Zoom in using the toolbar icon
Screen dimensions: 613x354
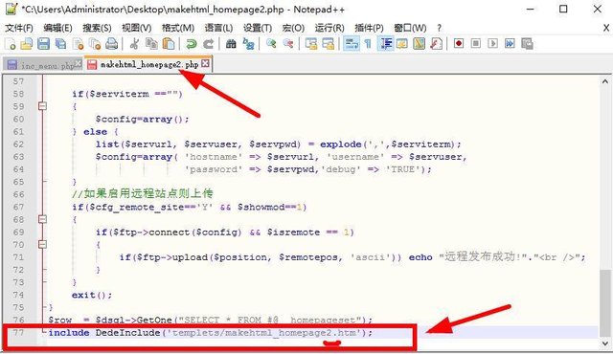[x=271, y=44]
